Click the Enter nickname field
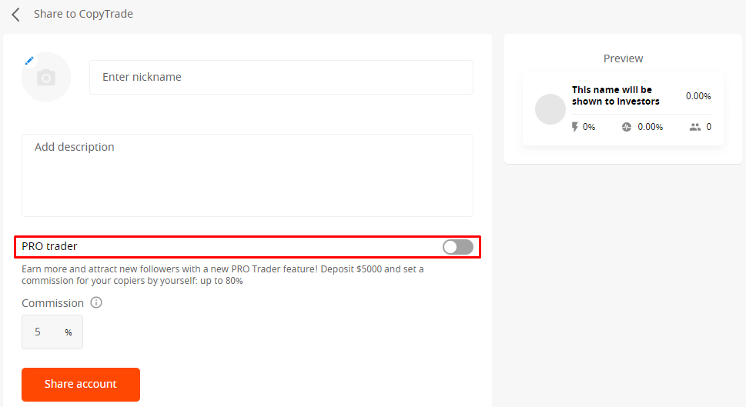This screenshot has width=746, height=407. point(281,78)
